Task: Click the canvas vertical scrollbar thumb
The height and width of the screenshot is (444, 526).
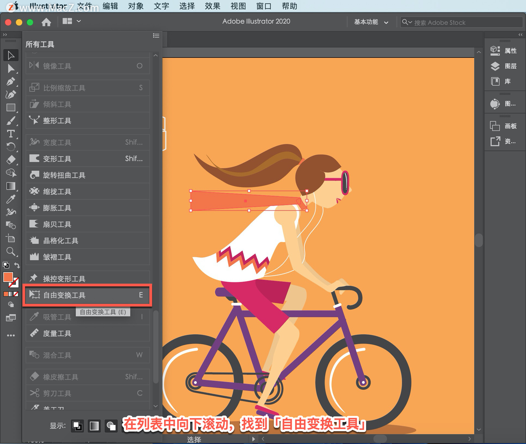Action: (x=479, y=240)
